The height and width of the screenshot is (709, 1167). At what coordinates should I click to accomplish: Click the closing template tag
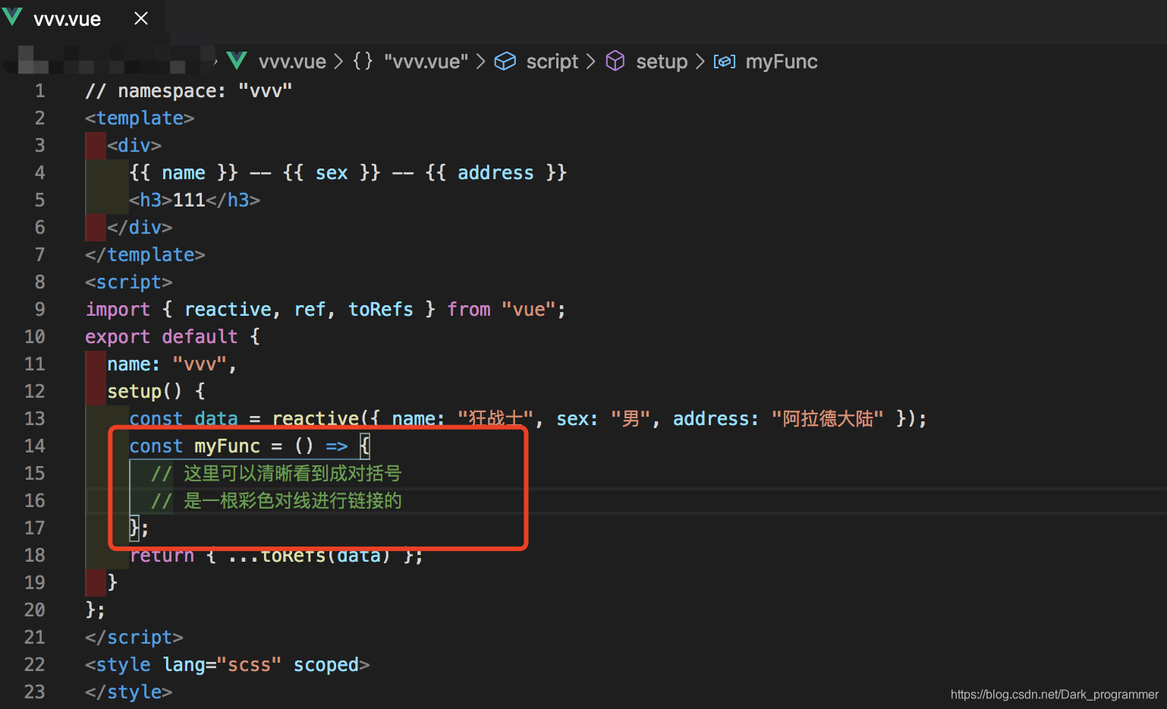tap(145, 255)
